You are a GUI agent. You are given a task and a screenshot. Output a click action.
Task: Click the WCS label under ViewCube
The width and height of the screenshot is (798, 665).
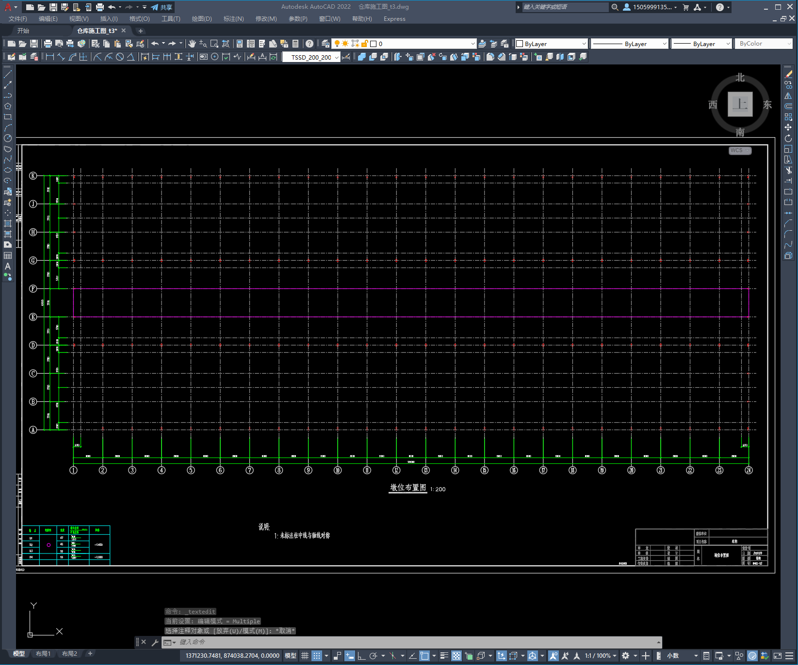(x=739, y=150)
